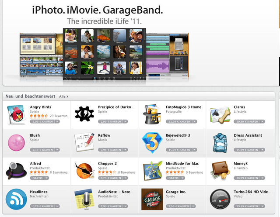Click Gratis button for MindNode for Mac
This screenshot has height=217, width=280.
tap(173, 178)
